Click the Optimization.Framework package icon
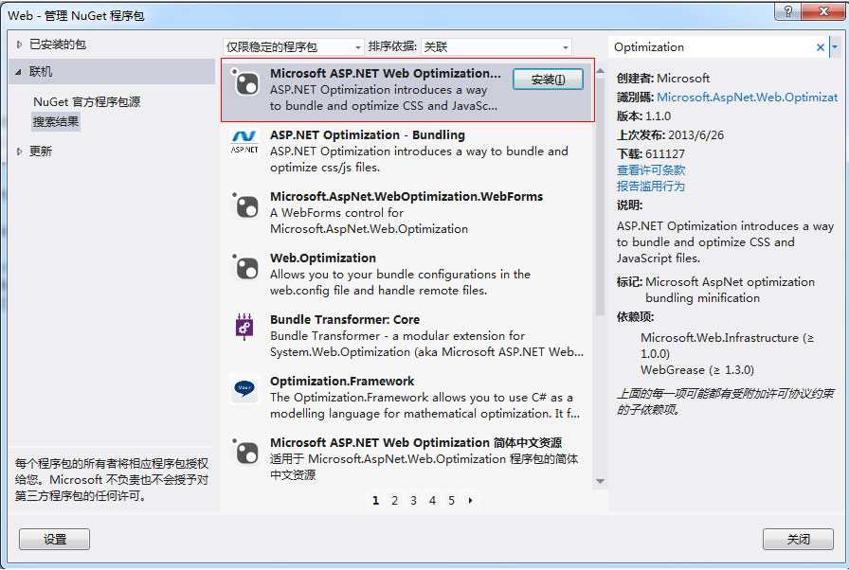Viewport: 849px width, 570px height. [x=244, y=388]
